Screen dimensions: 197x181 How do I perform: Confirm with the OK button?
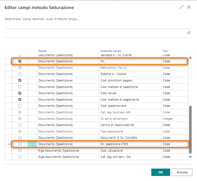pyautogui.click(x=161, y=172)
